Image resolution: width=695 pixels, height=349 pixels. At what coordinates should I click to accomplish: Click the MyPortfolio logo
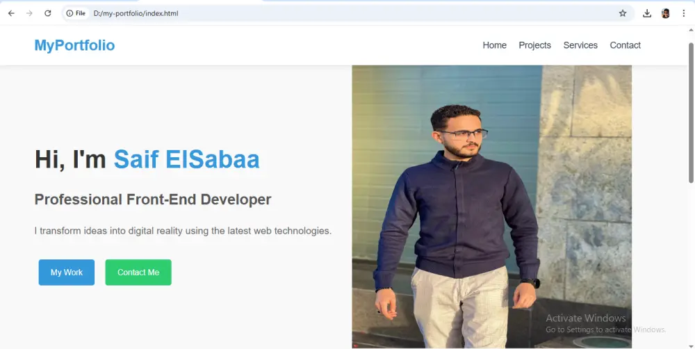(x=74, y=45)
